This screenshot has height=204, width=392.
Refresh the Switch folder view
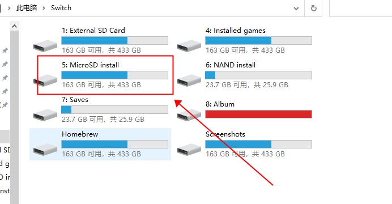(x=313, y=8)
